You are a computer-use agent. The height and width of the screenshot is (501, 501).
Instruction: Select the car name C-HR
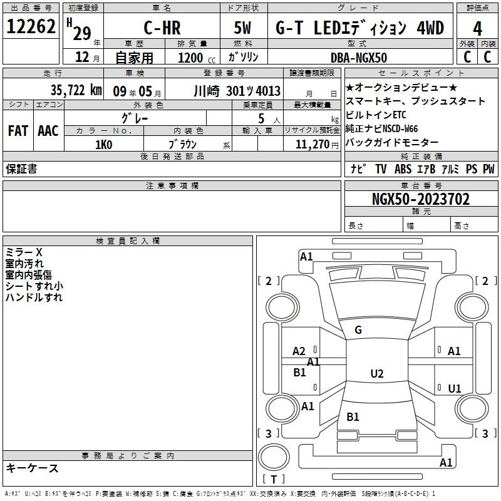pyautogui.click(x=162, y=28)
